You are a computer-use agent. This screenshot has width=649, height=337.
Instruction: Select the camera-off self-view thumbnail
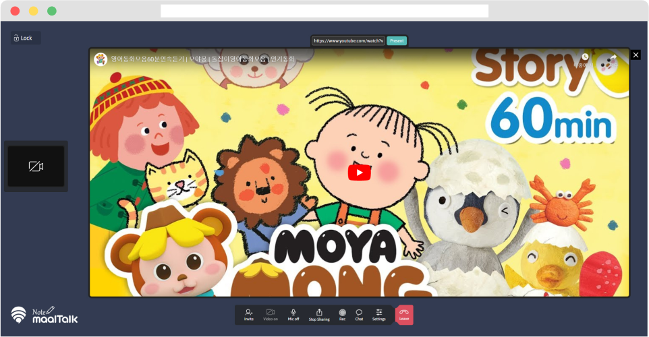coord(36,166)
